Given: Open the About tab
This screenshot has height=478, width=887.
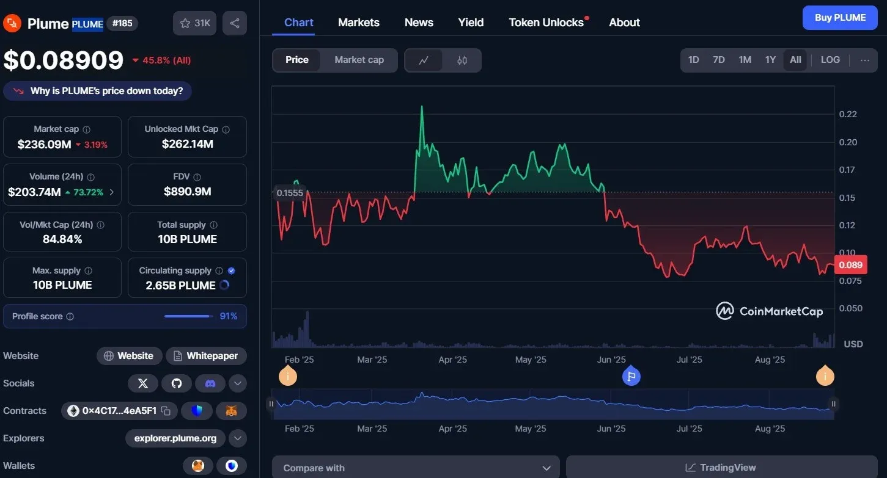Looking at the screenshot, I should pyautogui.click(x=625, y=23).
